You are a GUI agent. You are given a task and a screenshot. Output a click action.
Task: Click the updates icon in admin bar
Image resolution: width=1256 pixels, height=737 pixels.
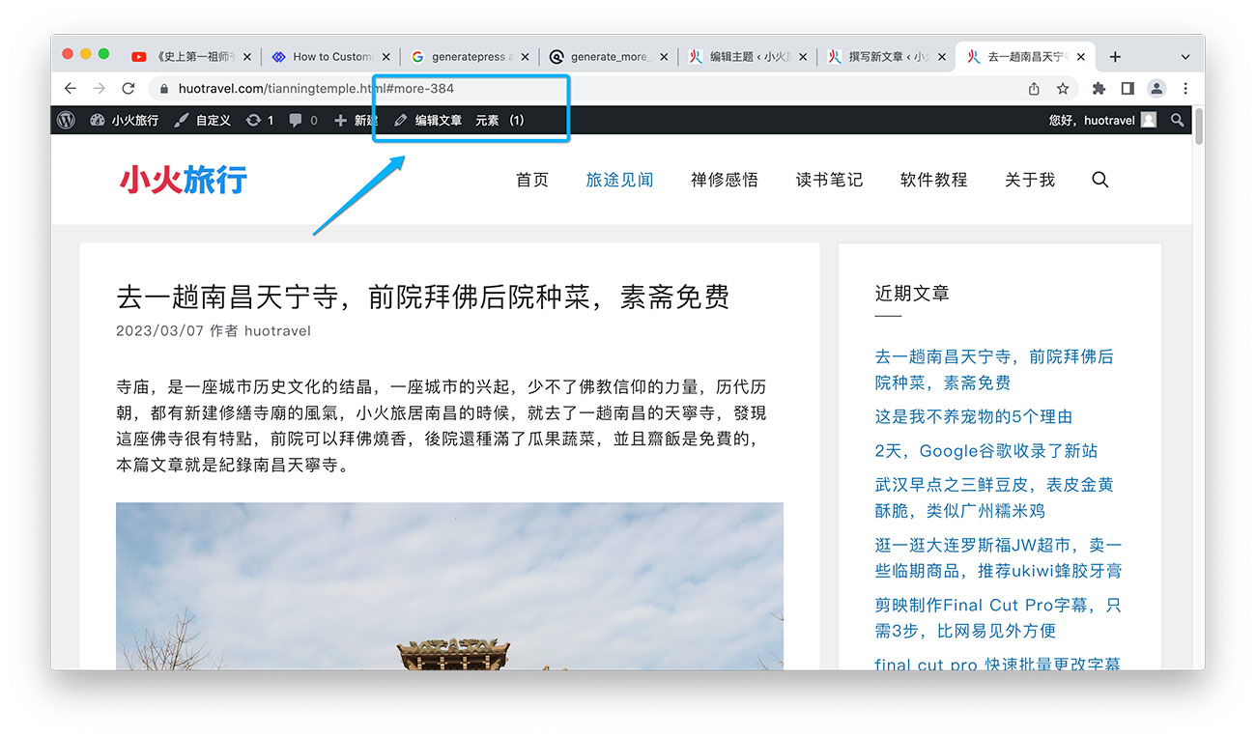259,120
